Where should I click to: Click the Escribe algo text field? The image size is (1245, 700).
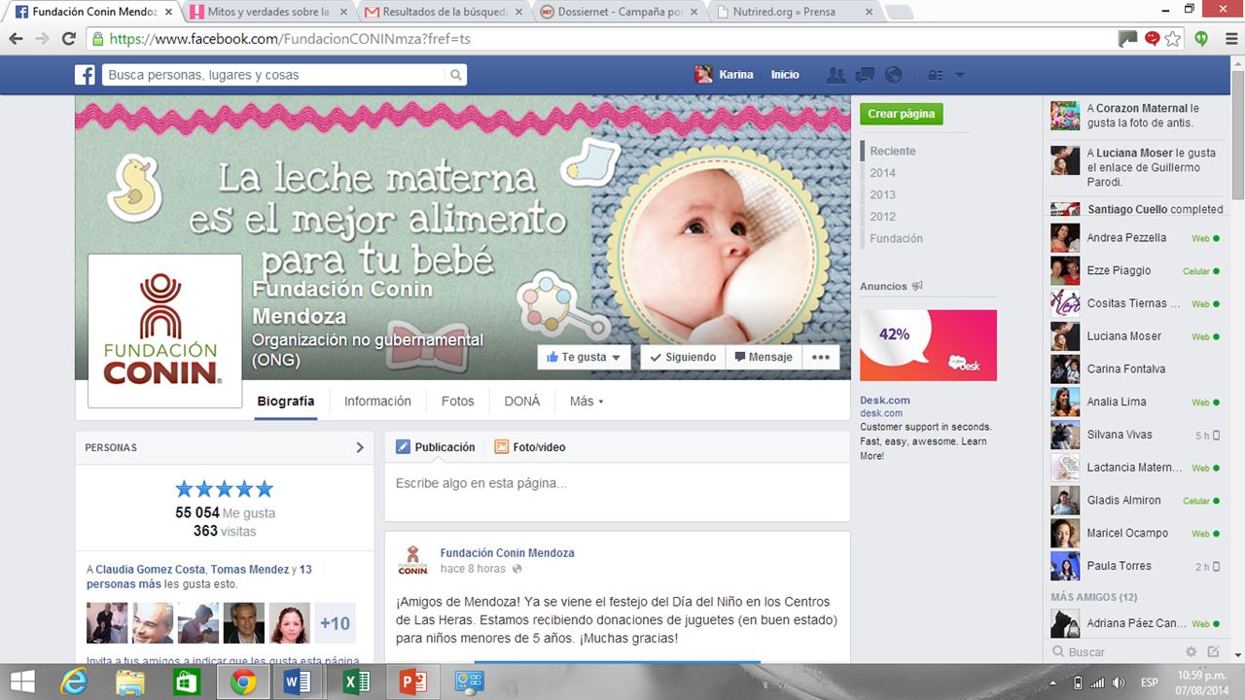[x=618, y=483]
